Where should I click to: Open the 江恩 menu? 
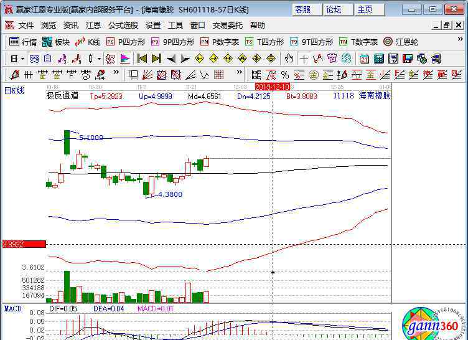tap(93, 26)
